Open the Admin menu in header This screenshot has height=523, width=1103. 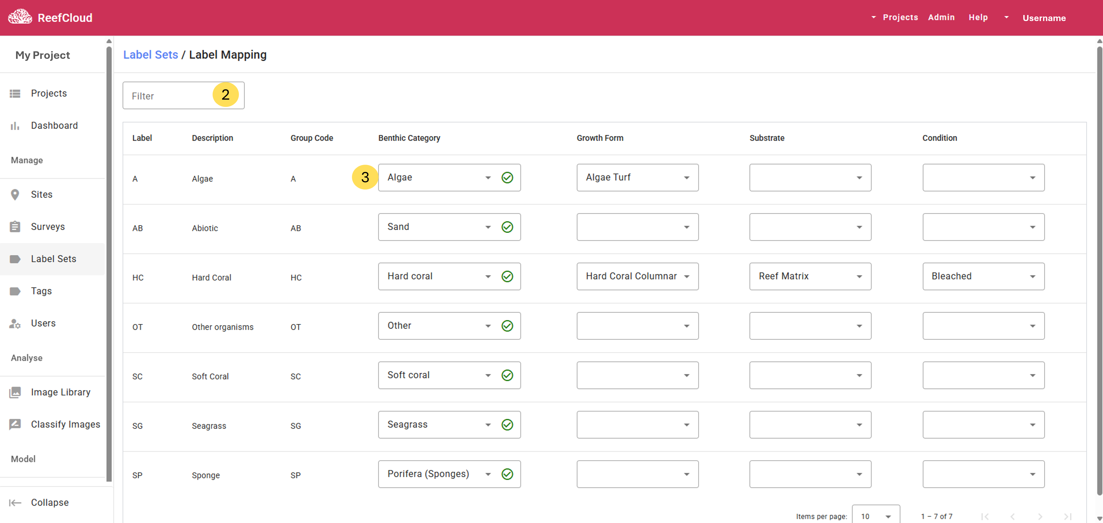tap(941, 17)
